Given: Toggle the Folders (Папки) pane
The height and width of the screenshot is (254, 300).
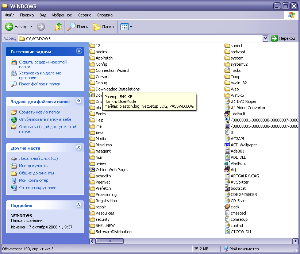Looking at the screenshot, I should coord(103,27).
